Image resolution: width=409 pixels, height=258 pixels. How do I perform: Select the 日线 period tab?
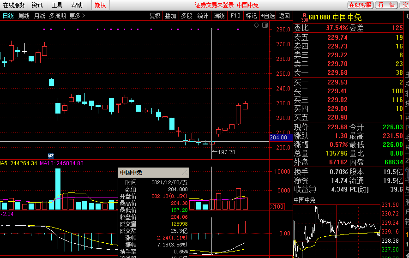8,16
